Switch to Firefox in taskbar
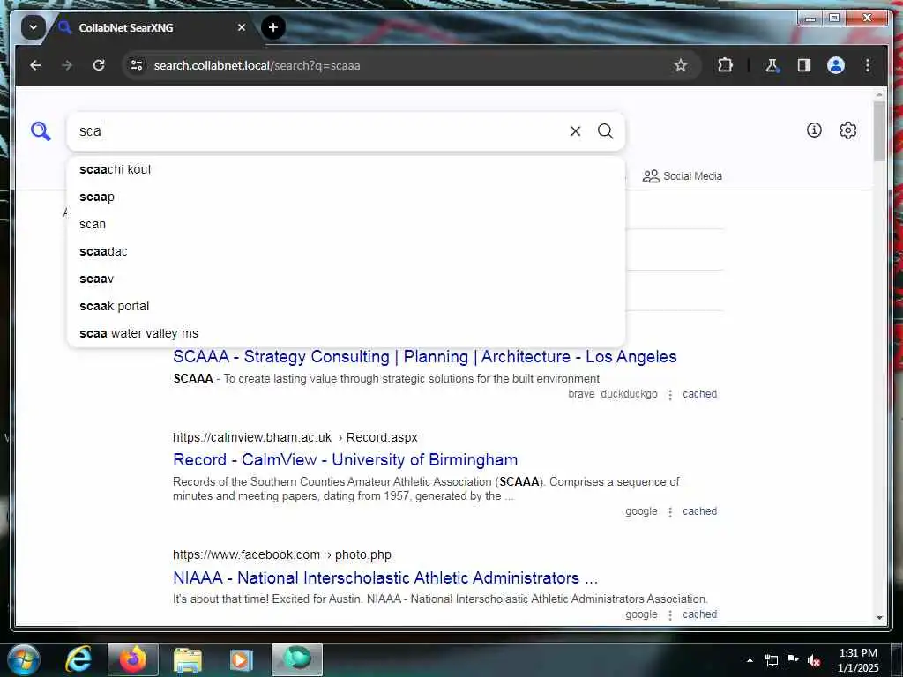This screenshot has height=677, width=903. 133,659
